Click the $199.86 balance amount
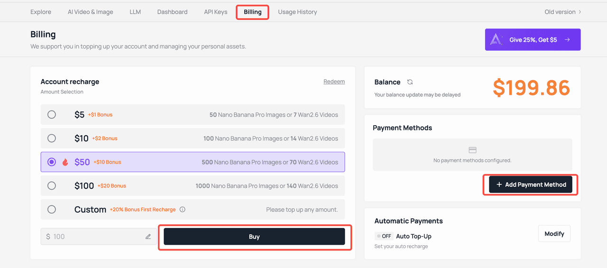The image size is (607, 268). [x=531, y=88]
